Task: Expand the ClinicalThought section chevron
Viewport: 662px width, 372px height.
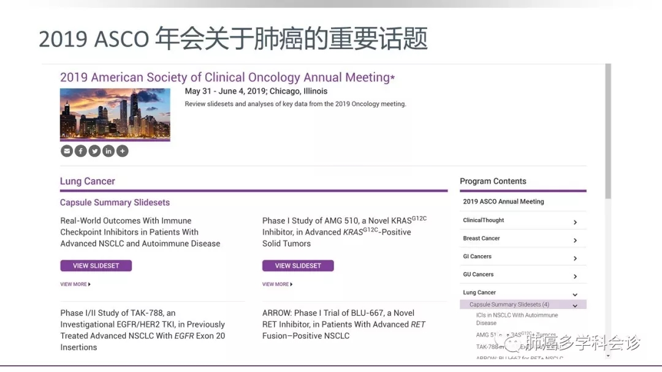Action: (x=575, y=222)
